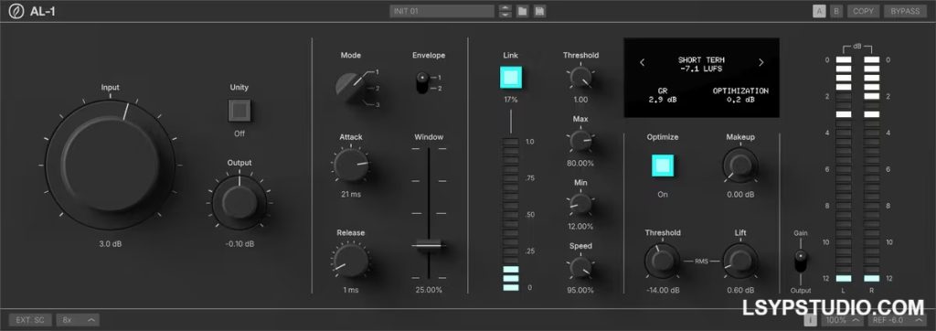The image size is (936, 331).
Task: Click the 3.0 dB input value
Action: (x=111, y=244)
